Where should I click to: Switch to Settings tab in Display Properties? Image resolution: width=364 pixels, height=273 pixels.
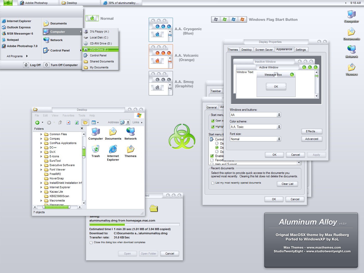(301, 50)
